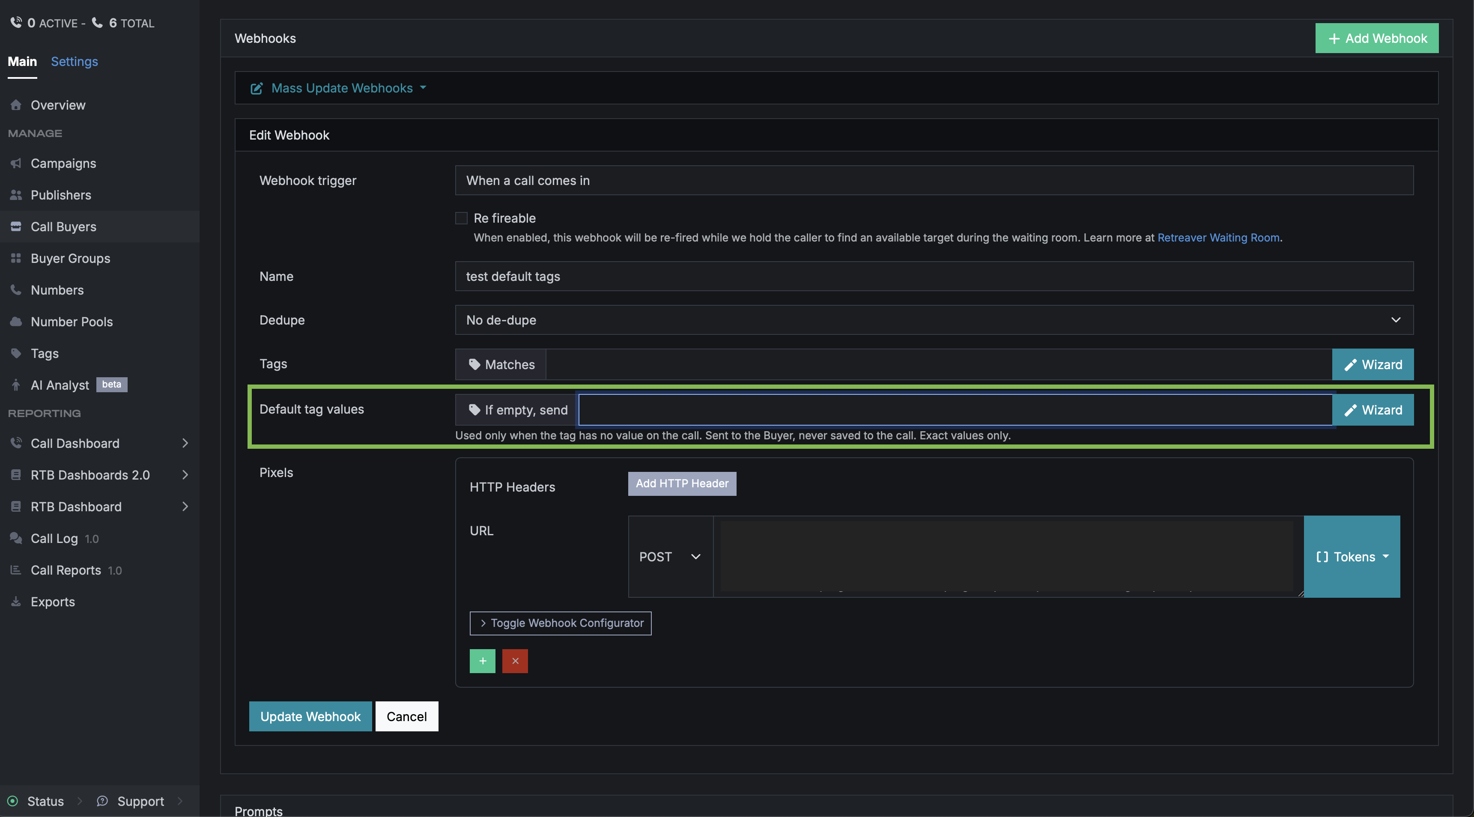Image resolution: width=1474 pixels, height=817 pixels.
Task: Switch to the Settings tab
Action: [75, 61]
